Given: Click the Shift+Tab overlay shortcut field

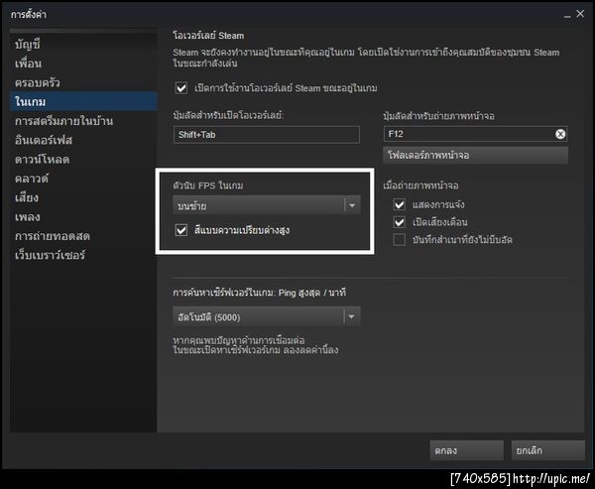Looking at the screenshot, I should (x=267, y=135).
